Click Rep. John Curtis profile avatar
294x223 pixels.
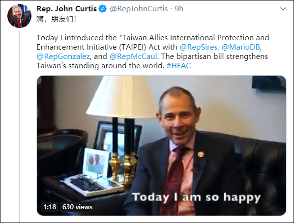(19, 16)
